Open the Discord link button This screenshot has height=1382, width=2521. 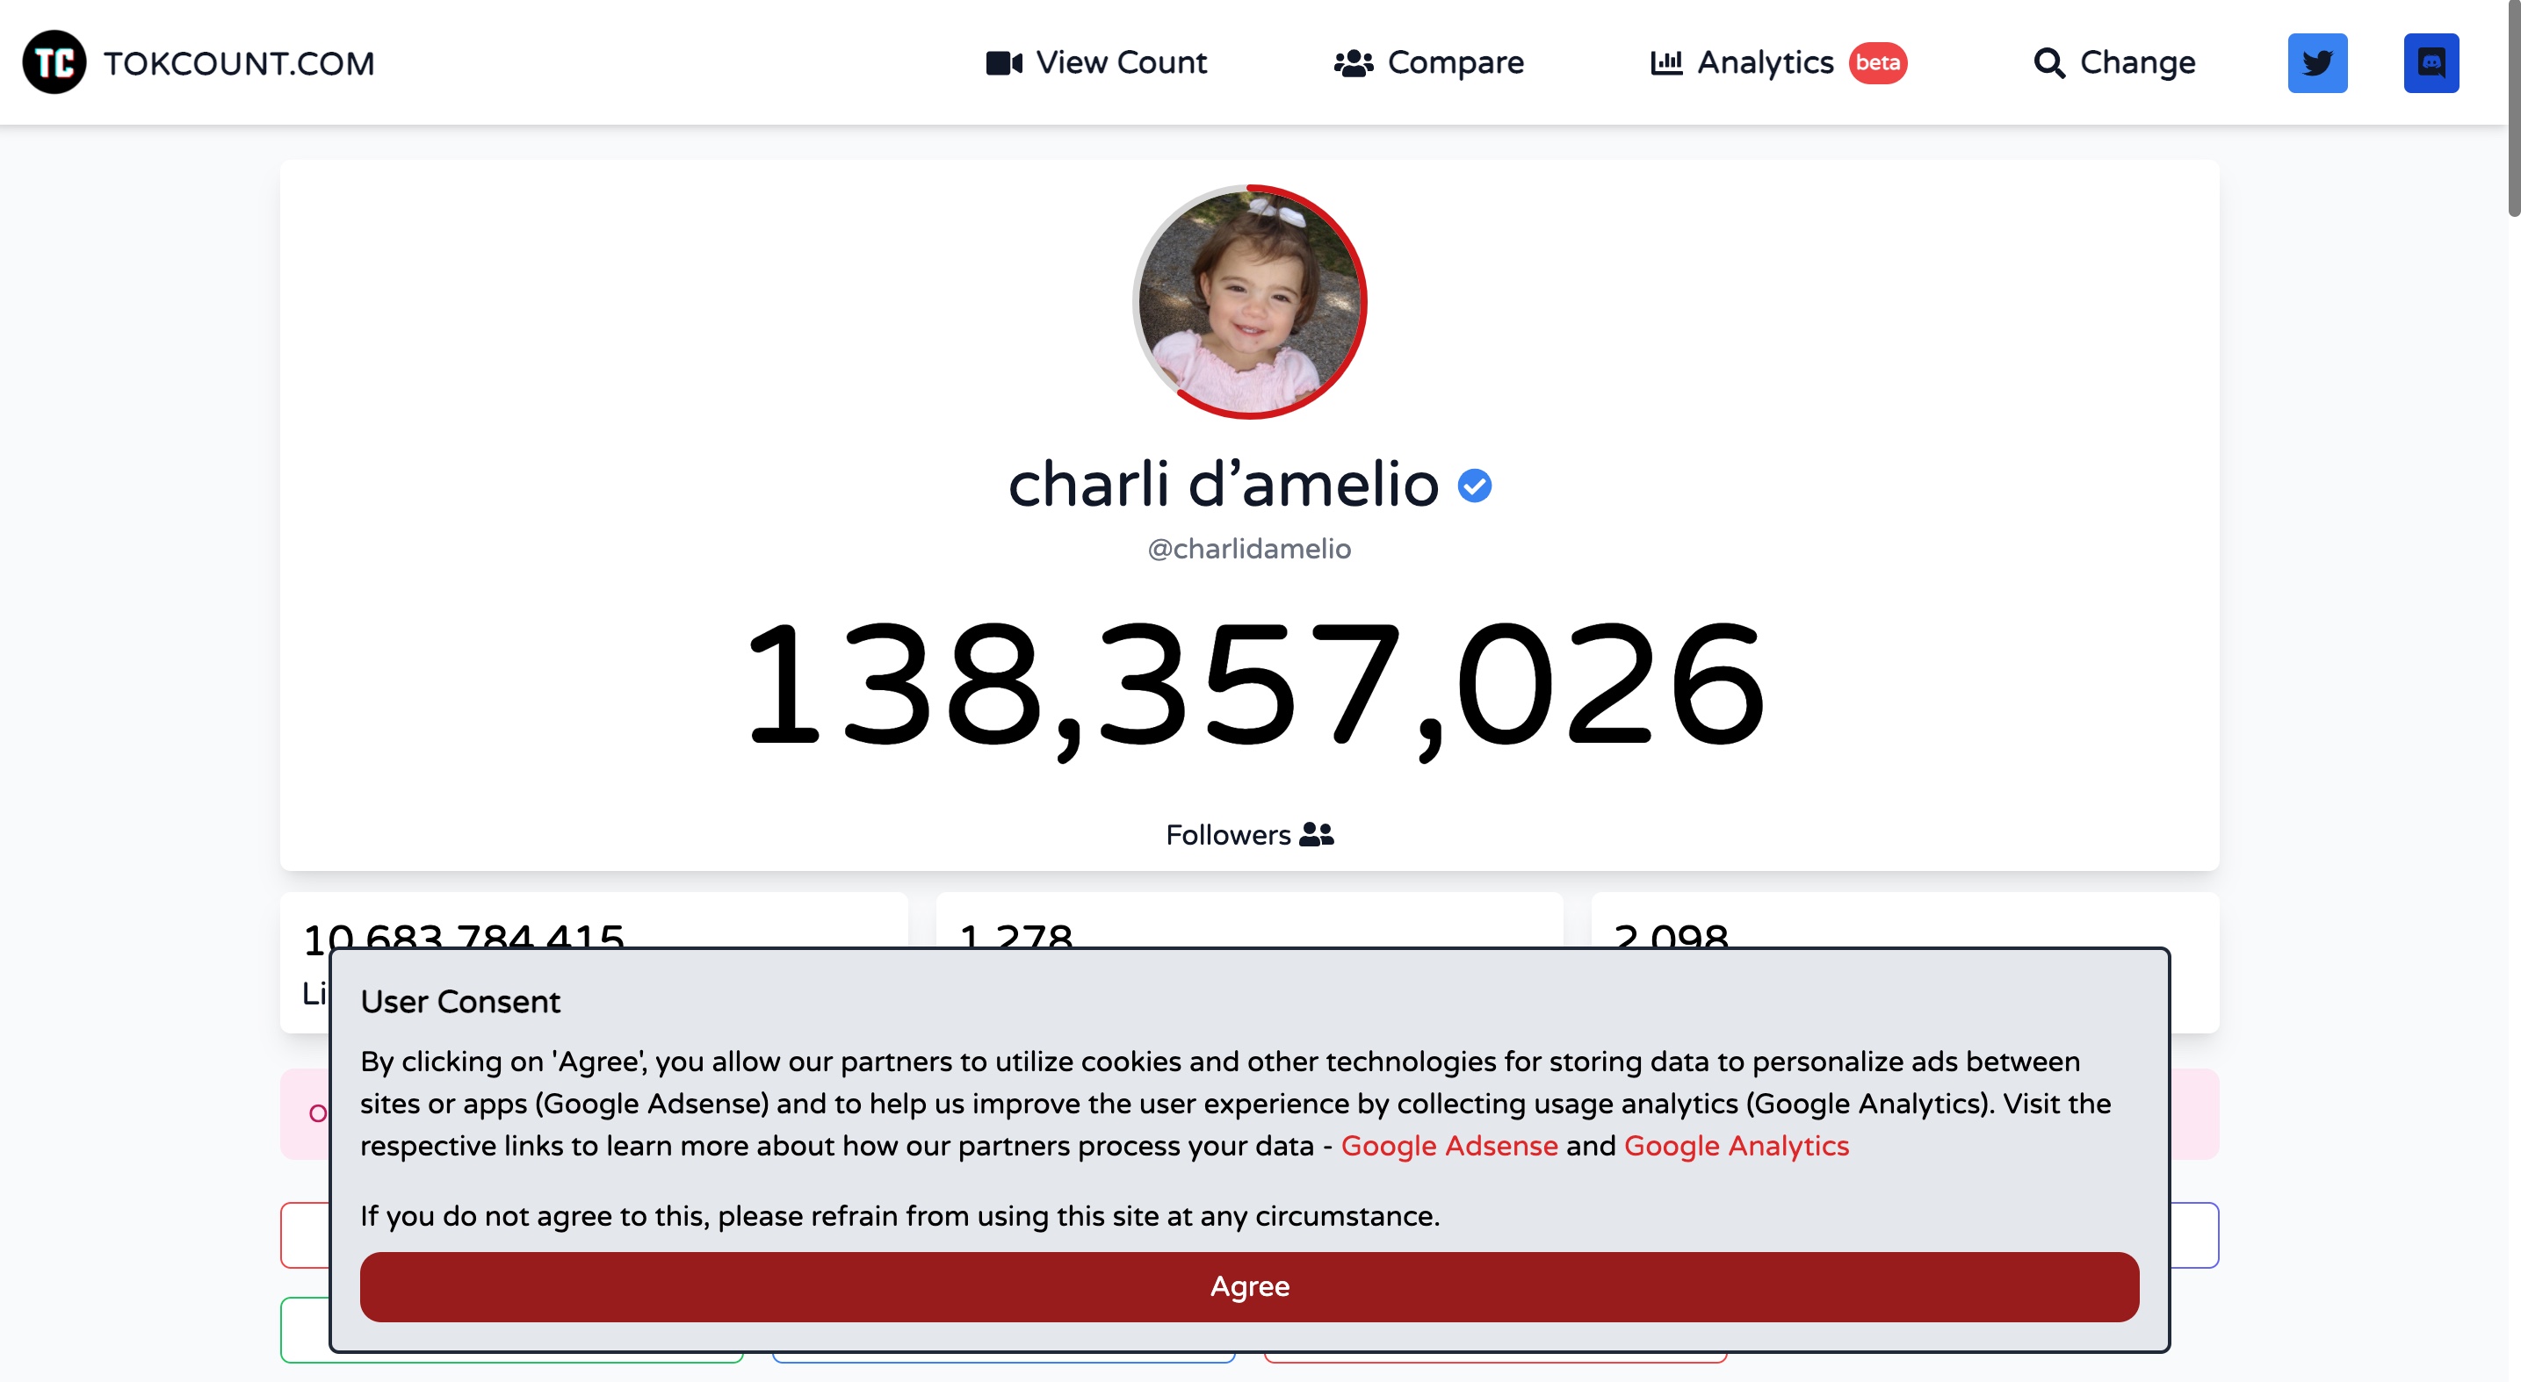click(2430, 62)
